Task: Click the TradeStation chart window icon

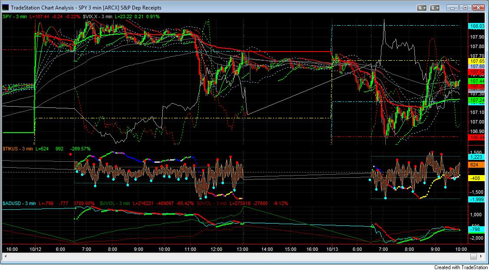Action: 6,7
